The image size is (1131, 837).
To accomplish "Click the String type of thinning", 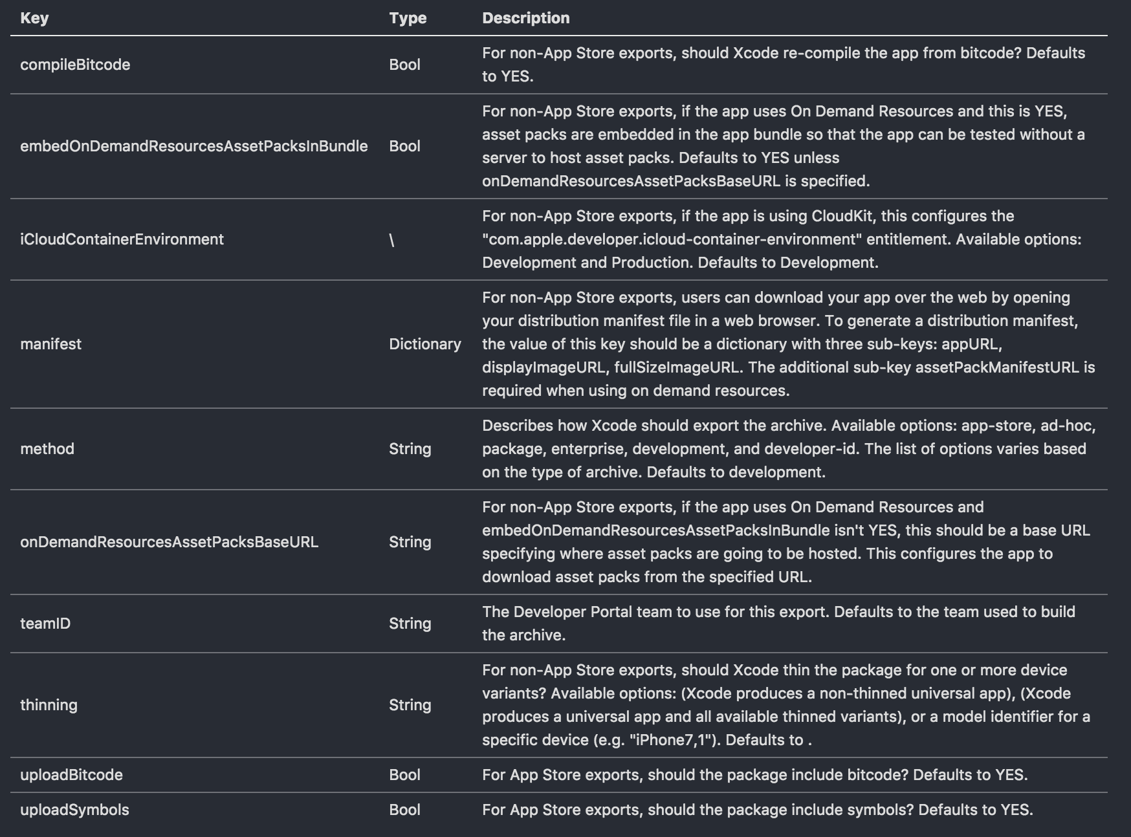I will (x=410, y=705).
